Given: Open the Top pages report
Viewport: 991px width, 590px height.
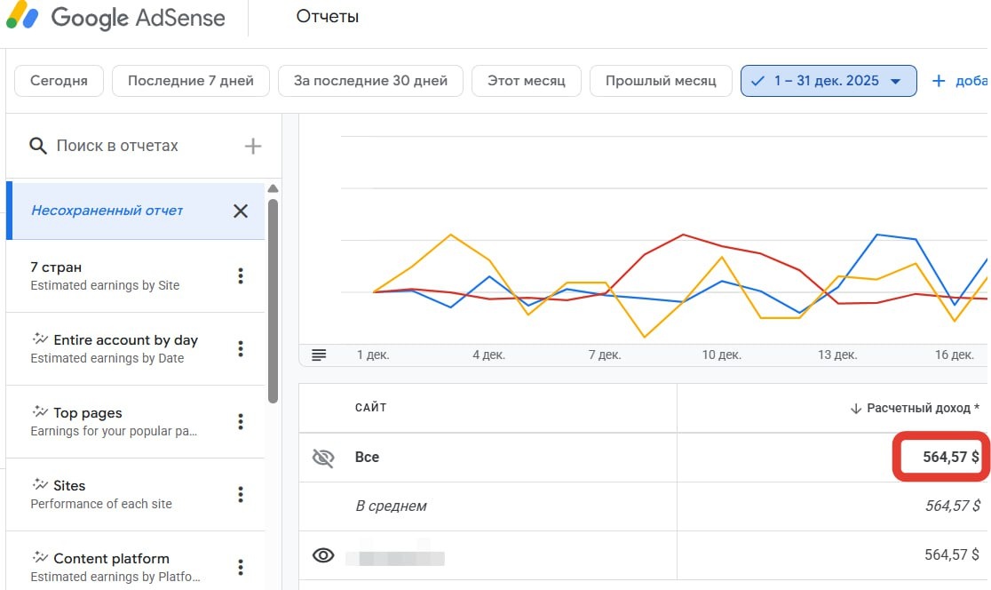Looking at the screenshot, I should [135, 421].
